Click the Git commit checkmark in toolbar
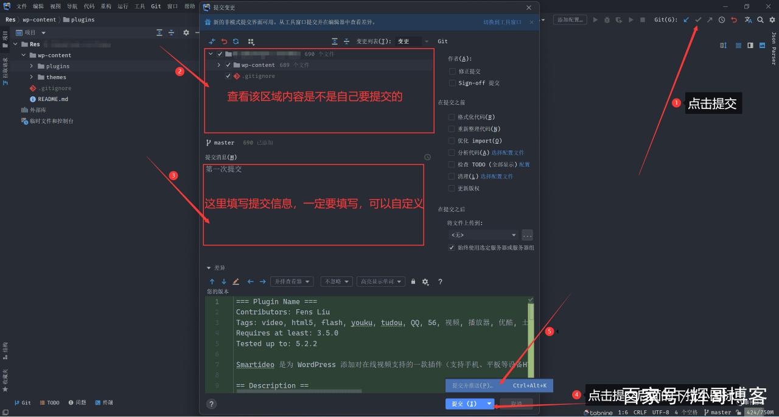Screen dimensions: 779x417 click(698, 19)
